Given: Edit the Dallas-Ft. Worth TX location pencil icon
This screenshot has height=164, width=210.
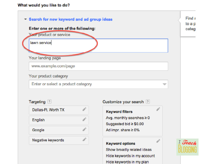Looking at the screenshot, I should 84,110.
